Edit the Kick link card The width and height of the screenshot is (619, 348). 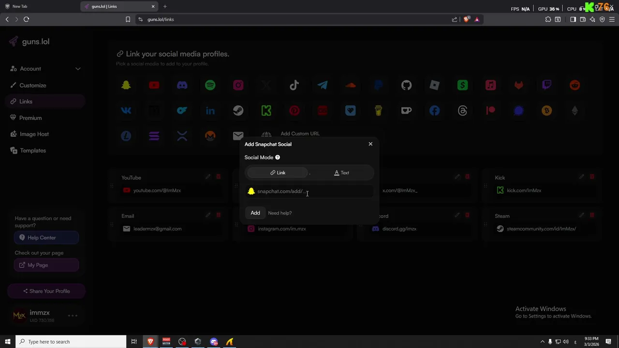[x=582, y=177]
